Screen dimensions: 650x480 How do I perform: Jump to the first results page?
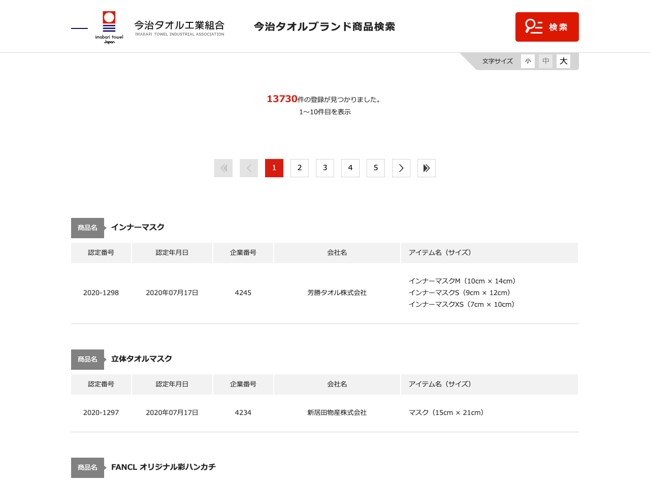pyautogui.click(x=223, y=168)
